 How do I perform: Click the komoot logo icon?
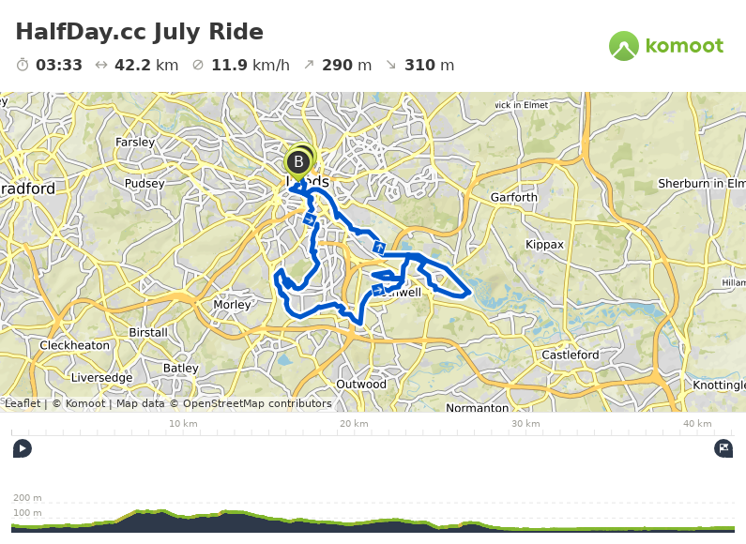[624, 46]
